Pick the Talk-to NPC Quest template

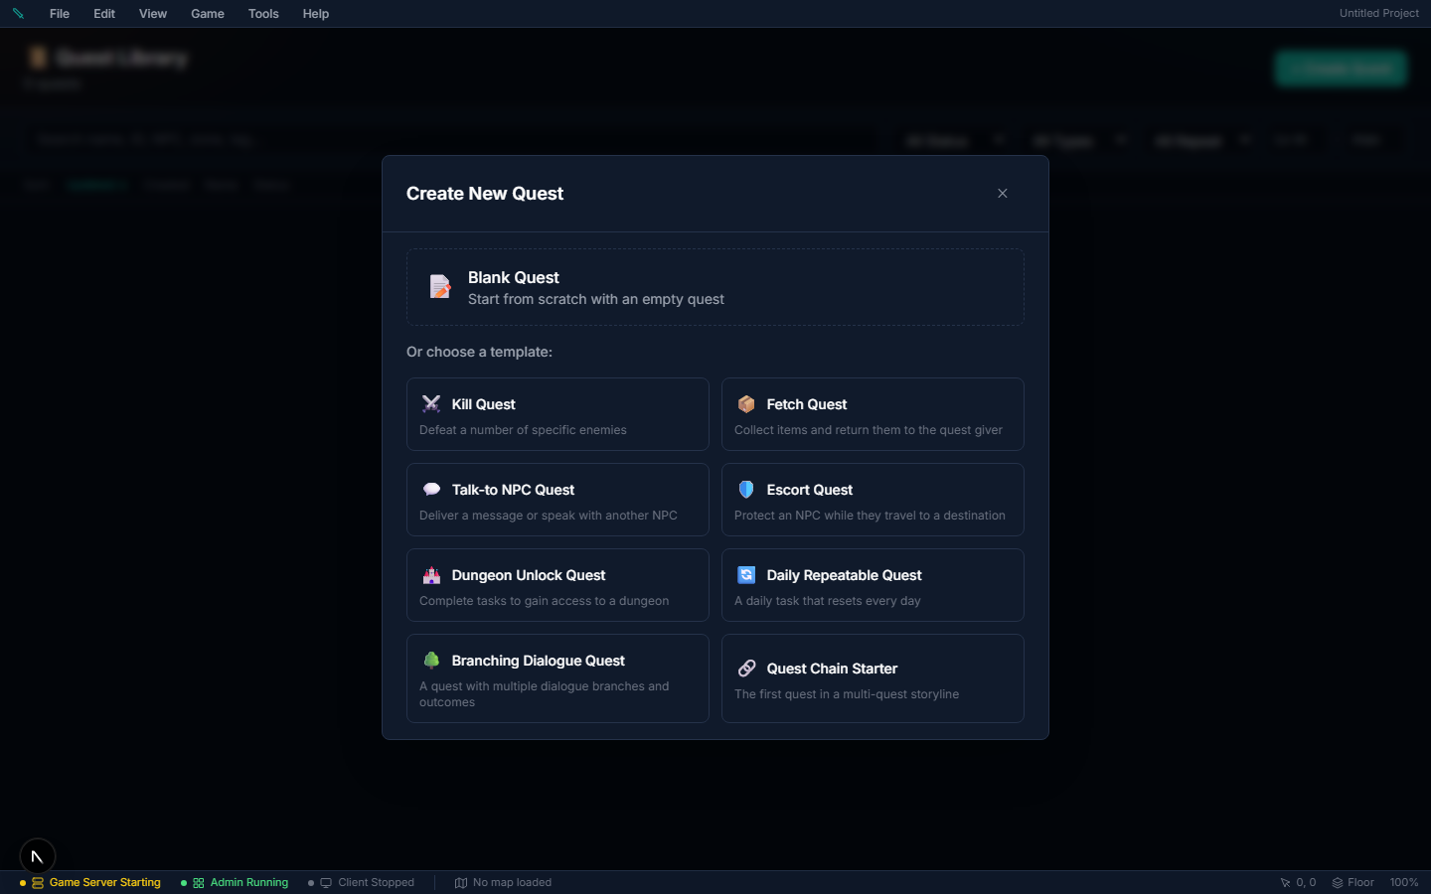[x=557, y=500]
